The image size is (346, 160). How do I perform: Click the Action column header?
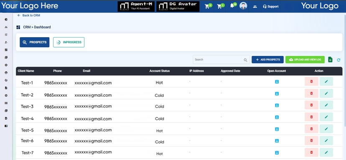tap(319, 71)
